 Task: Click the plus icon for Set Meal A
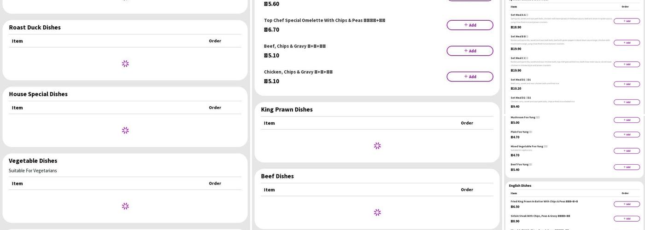pos(624,21)
